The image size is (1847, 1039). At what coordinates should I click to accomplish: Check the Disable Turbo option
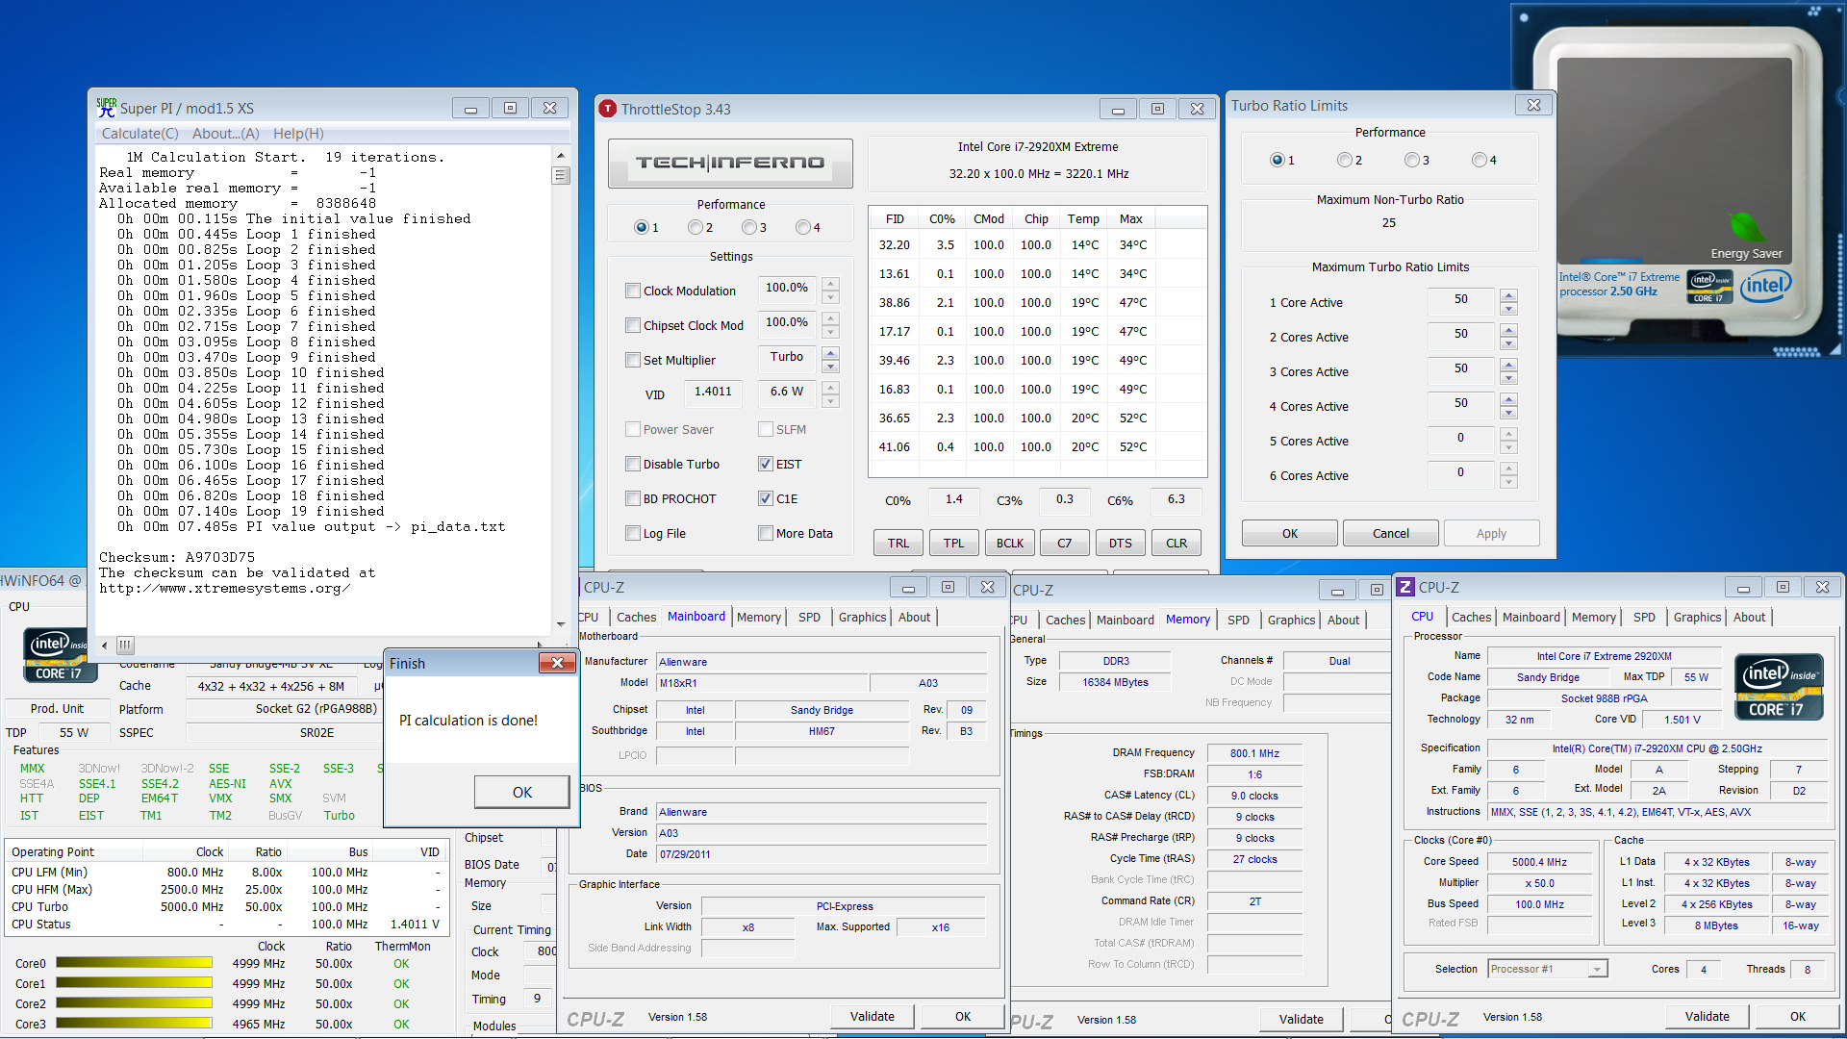(x=633, y=464)
